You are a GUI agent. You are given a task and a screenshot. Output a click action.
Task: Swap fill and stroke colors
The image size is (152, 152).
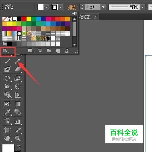tap(19, 146)
